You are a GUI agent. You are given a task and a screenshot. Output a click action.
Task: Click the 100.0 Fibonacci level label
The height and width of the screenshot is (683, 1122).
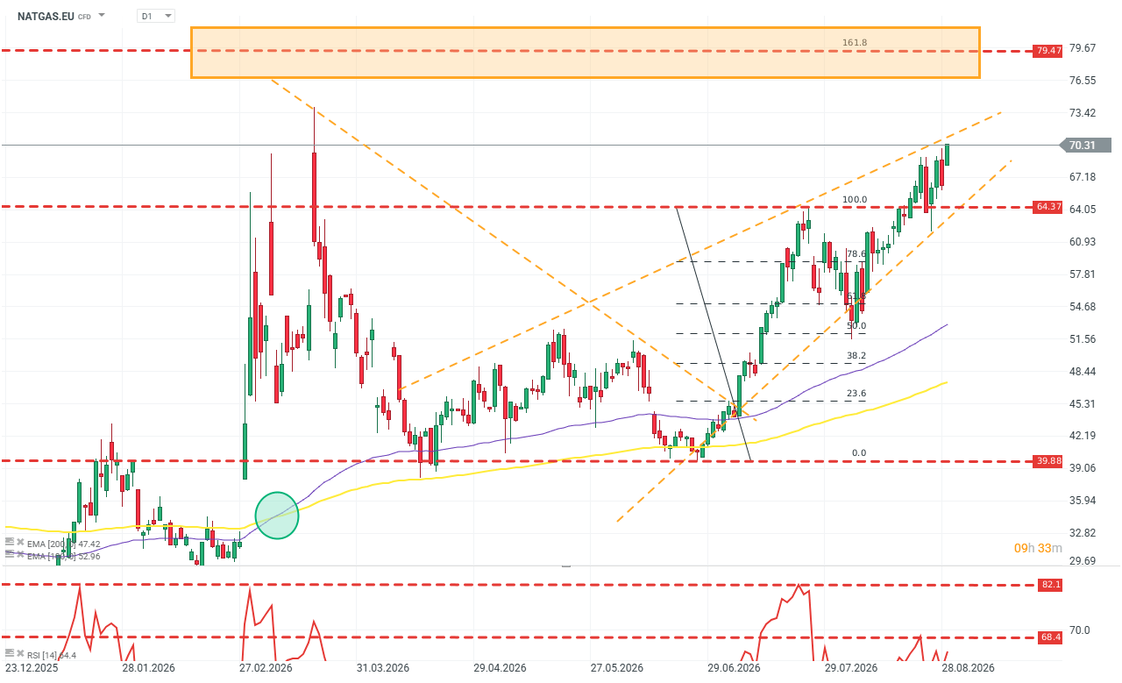855,200
